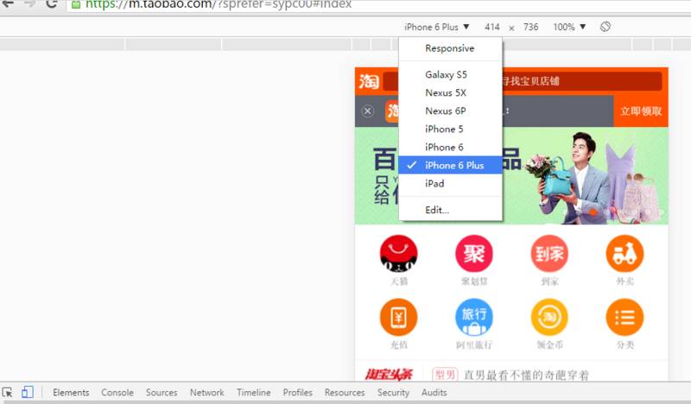Open the takeout scooter icon
The height and width of the screenshot is (404, 691).
pos(624,253)
